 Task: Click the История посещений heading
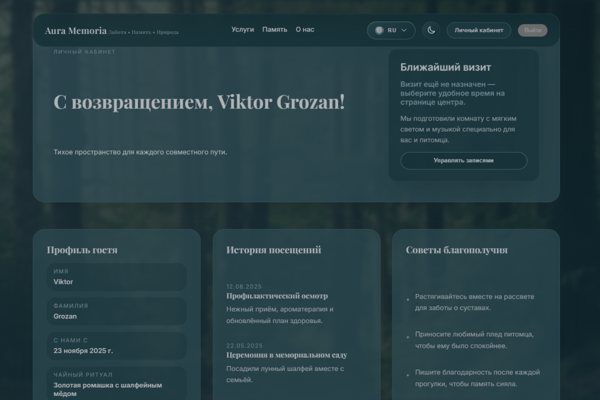coord(273,250)
